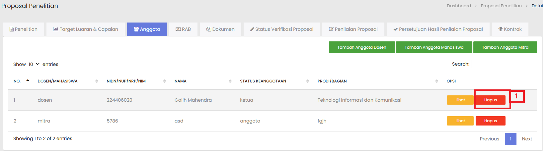Viewport: 545px width, 152px height.
Task: Open the Penelitian tab
Action: point(23,29)
